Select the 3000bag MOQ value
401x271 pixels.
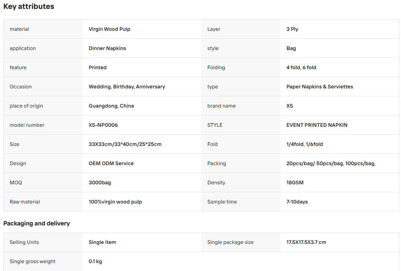100,183
